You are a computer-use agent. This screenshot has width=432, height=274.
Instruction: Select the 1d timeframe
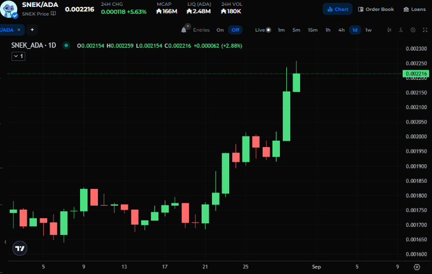(x=355, y=30)
